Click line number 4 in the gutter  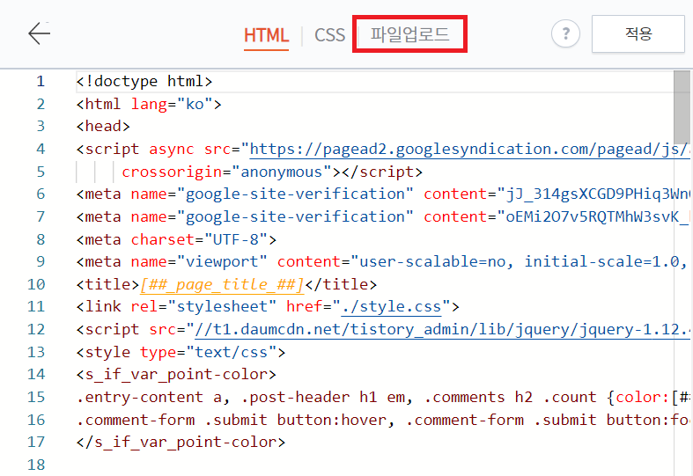coord(41,149)
